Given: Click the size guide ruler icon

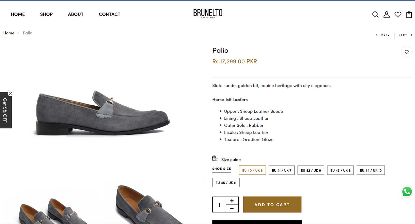Looking at the screenshot, I should click(x=215, y=158).
